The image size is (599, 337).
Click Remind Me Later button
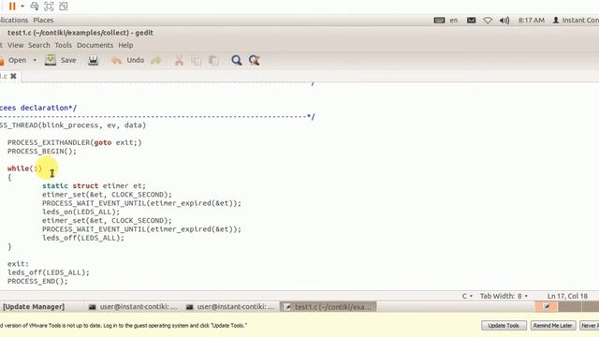(553, 326)
